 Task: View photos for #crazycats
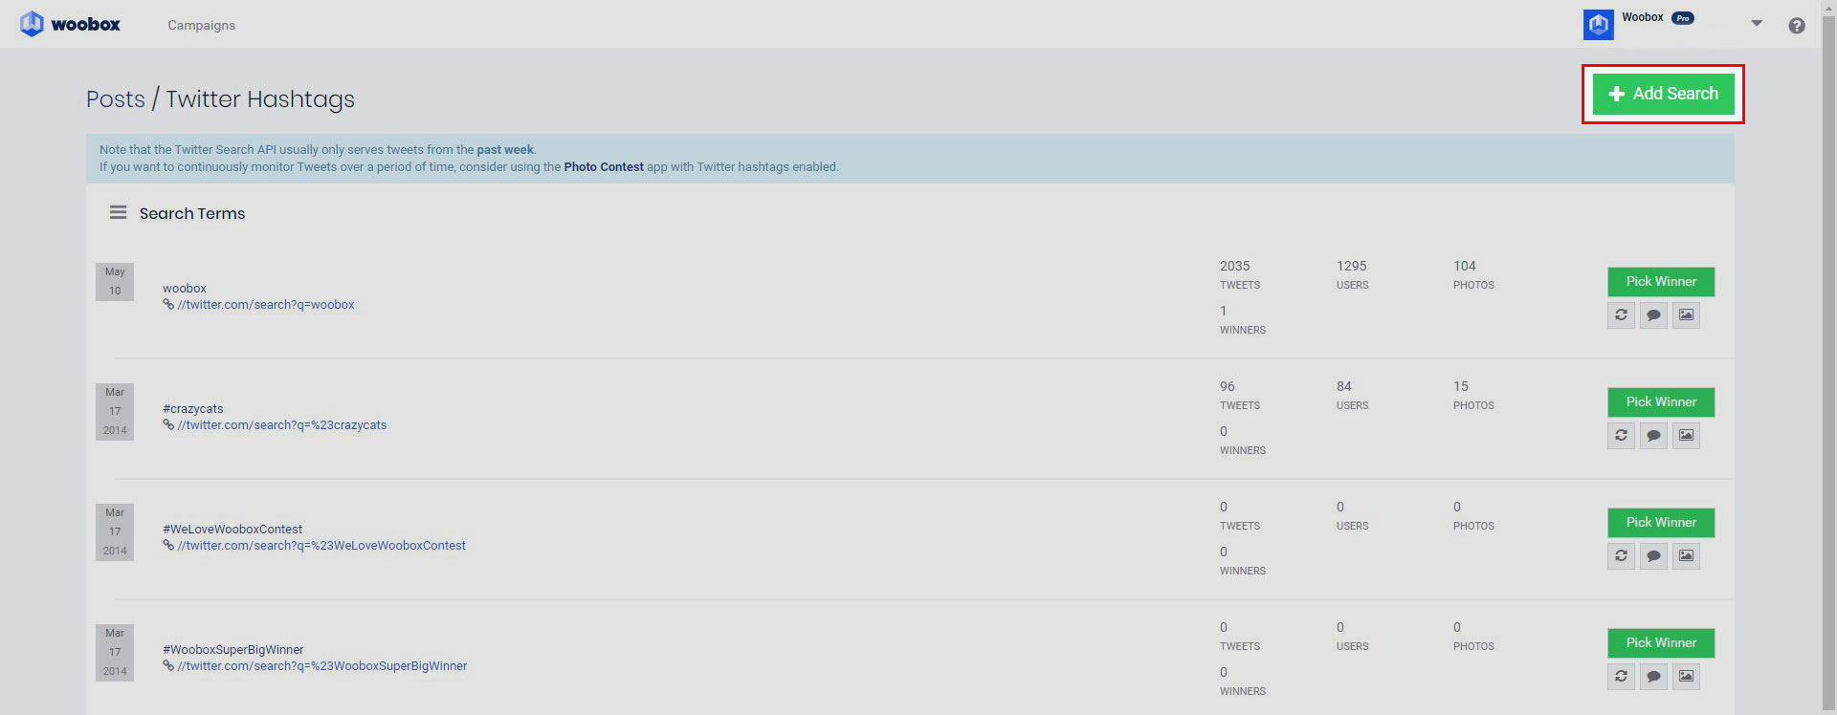1686,436
